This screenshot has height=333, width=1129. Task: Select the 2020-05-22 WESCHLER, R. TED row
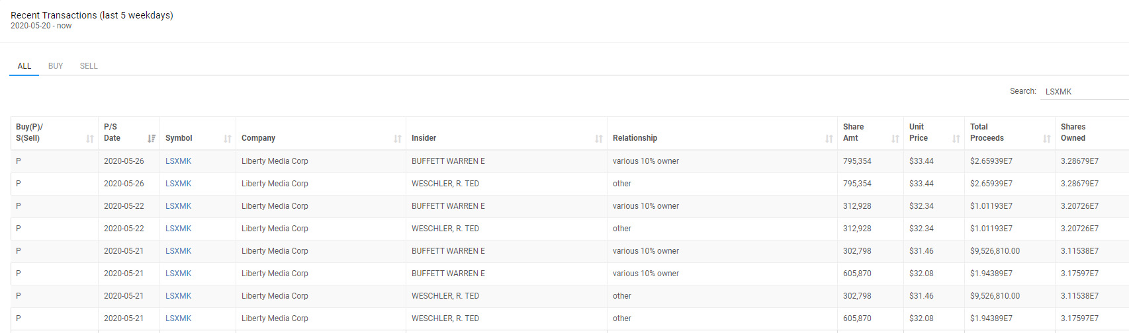click(570, 229)
